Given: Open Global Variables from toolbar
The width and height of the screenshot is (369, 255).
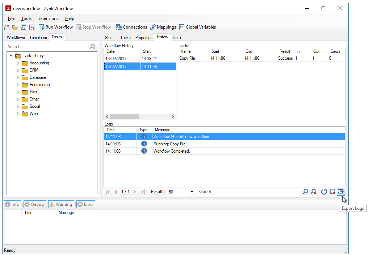Looking at the screenshot, I should [197, 27].
